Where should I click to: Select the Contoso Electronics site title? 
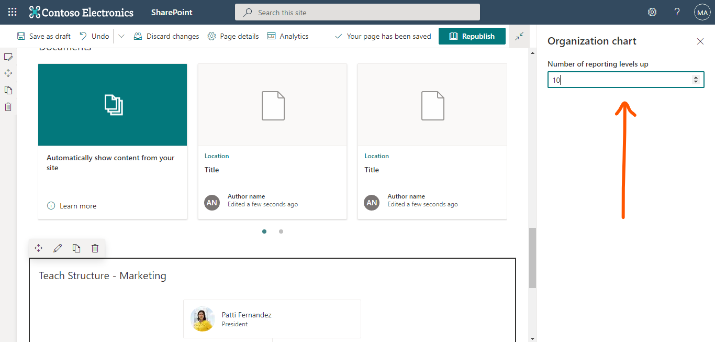87,12
